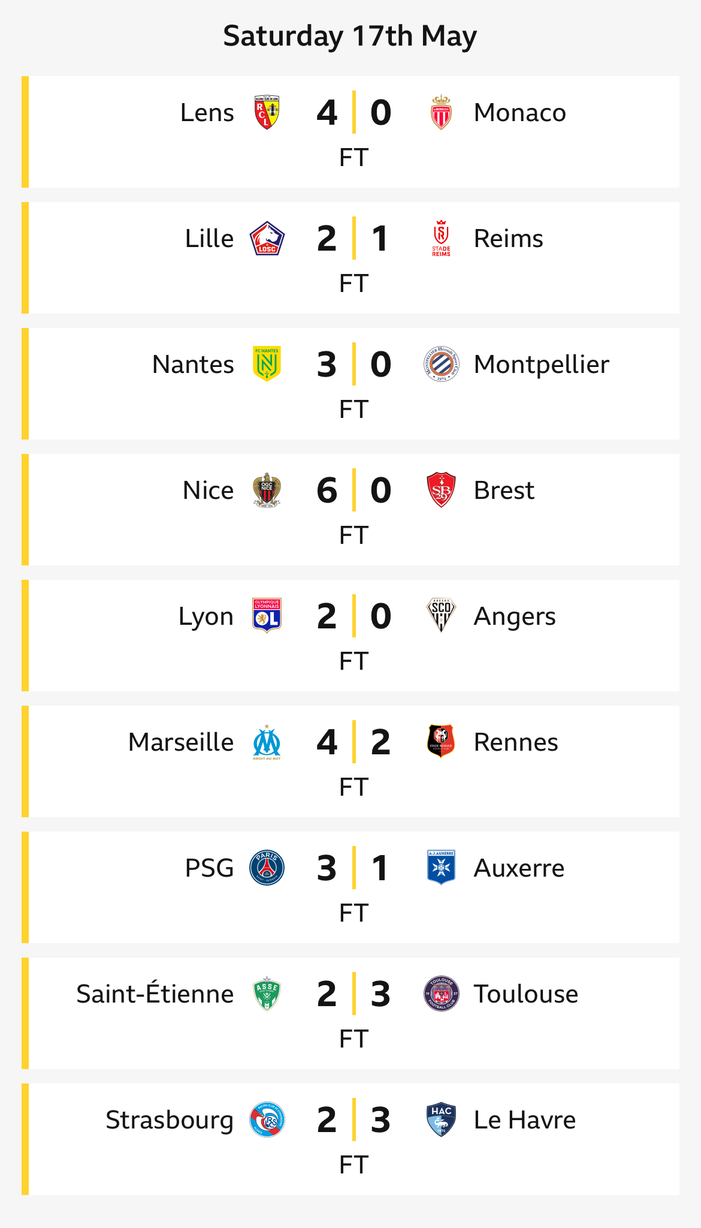Click the FC Nantes crest
Screen dimensions: 701x1228
pyautogui.click(x=267, y=364)
